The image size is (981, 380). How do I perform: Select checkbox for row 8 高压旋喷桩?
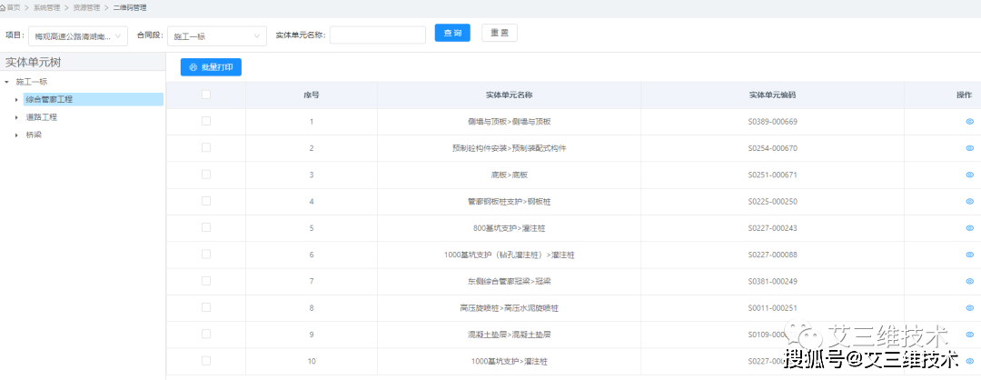[x=206, y=307]
